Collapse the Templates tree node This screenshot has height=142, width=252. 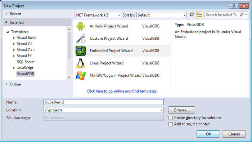8,32
